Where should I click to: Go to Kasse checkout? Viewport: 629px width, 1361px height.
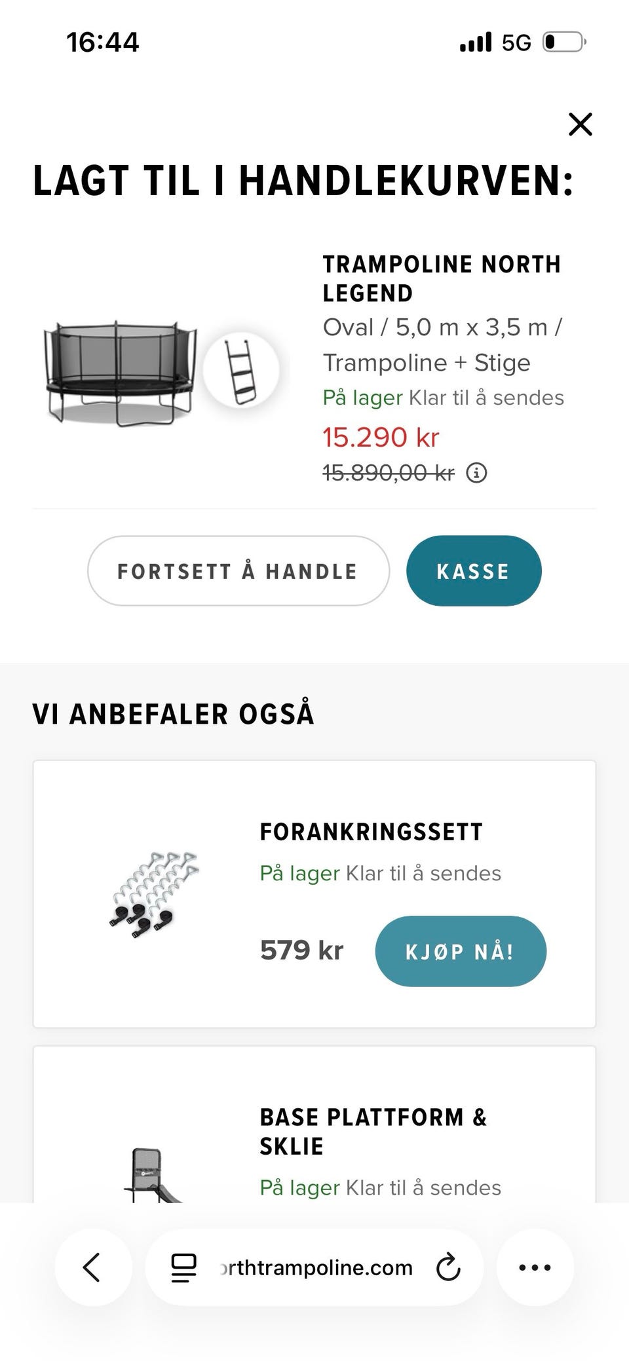473,570
